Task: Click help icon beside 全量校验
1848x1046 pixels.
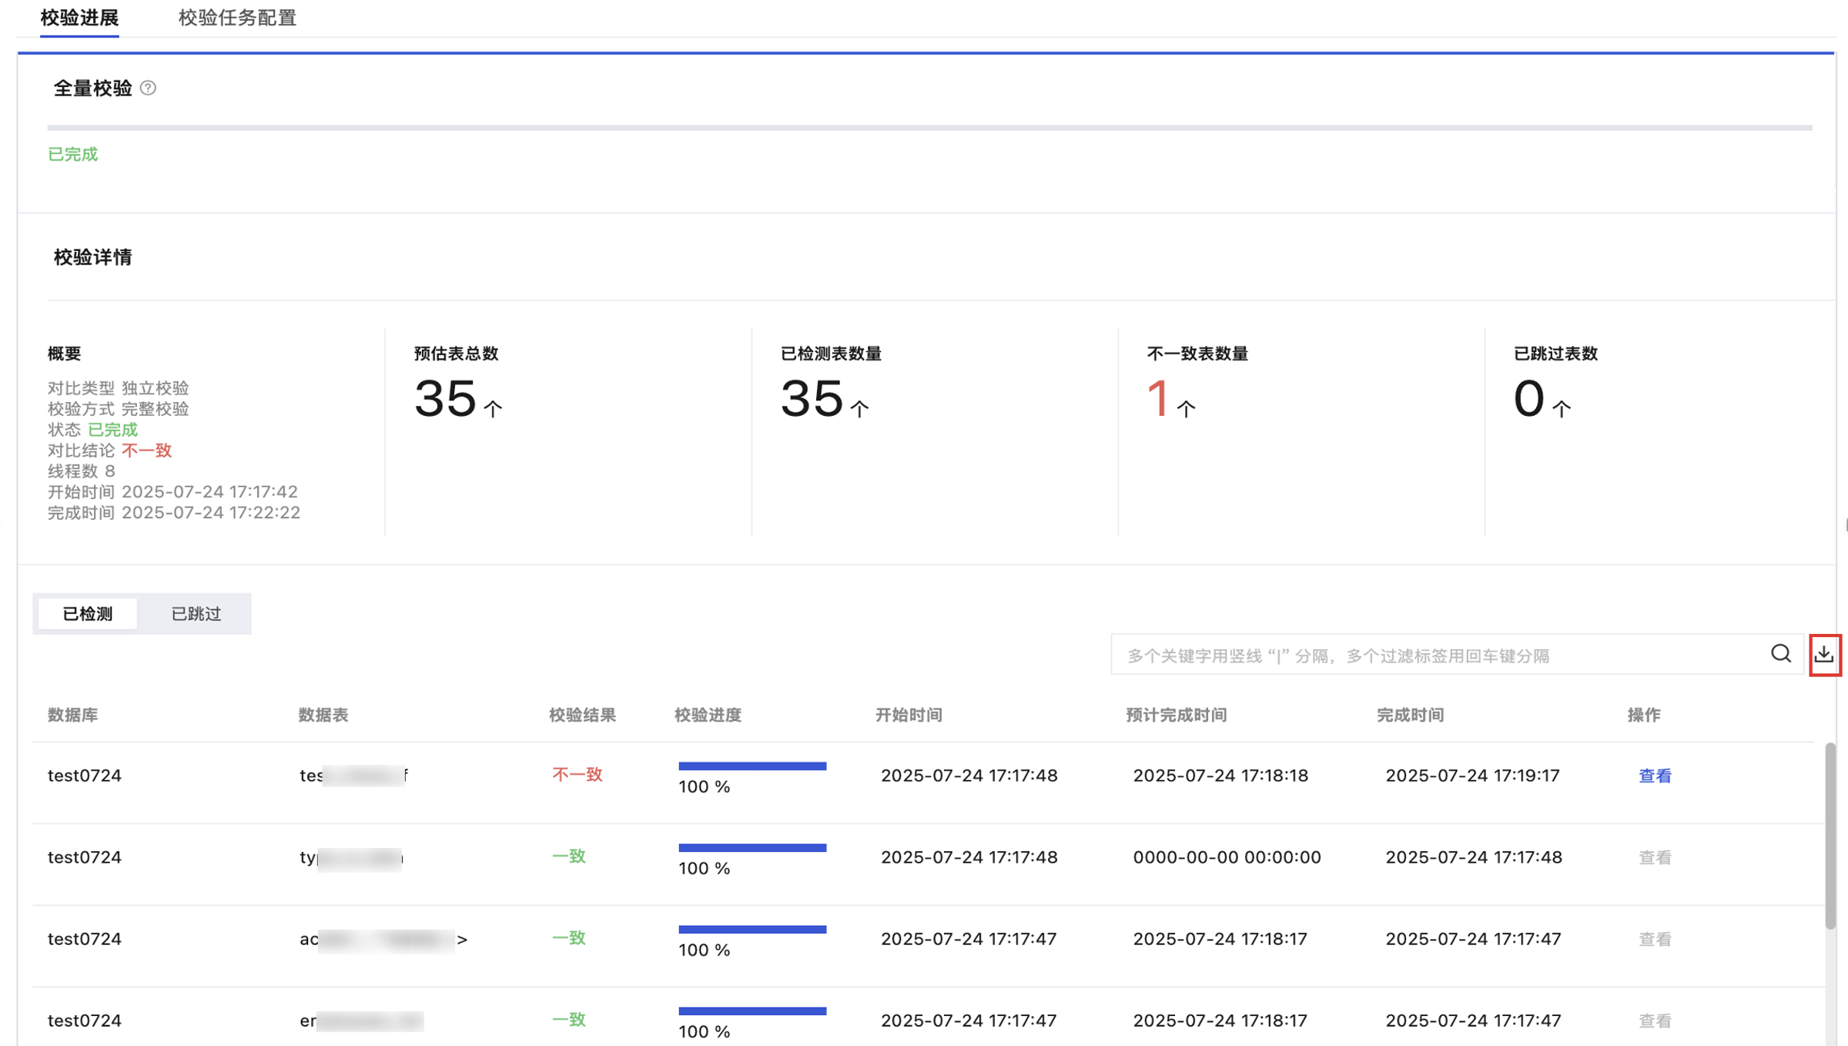Action: [148, 88]
